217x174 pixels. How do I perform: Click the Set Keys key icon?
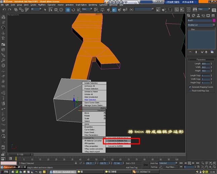(x=145, y=165)
